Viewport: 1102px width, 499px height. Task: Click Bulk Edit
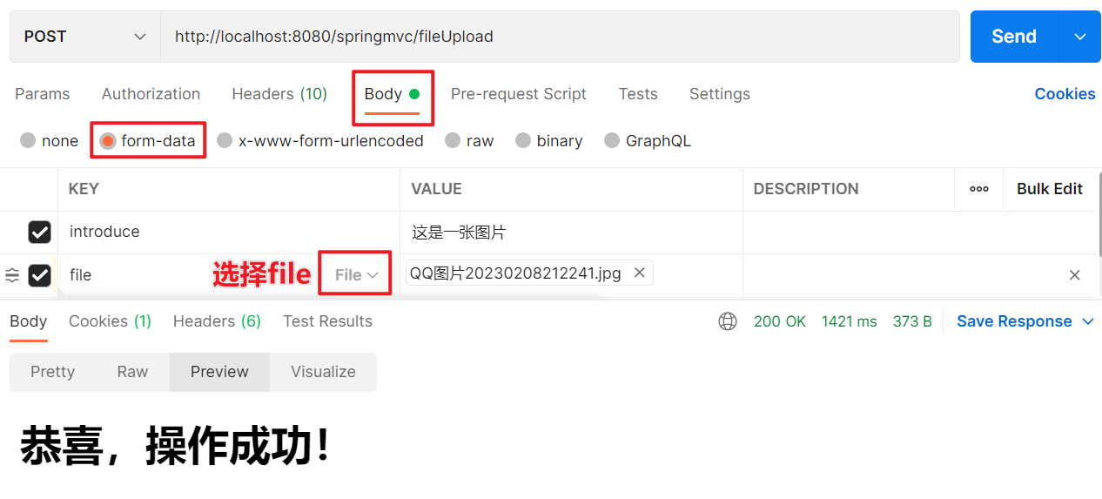click(x=1050, y=189)
